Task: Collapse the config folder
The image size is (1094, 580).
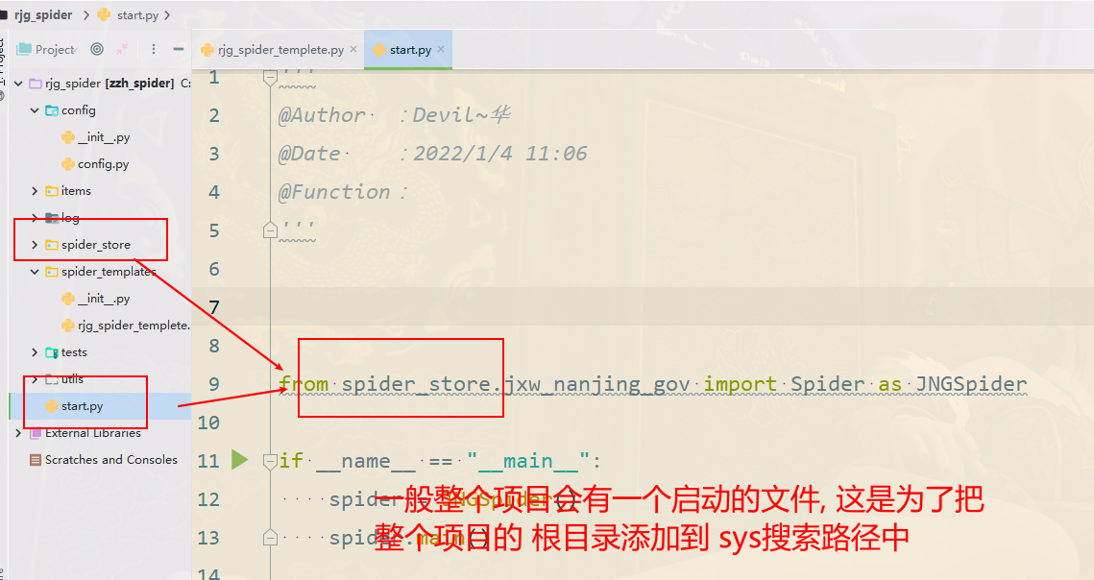Action: [35, 110]
